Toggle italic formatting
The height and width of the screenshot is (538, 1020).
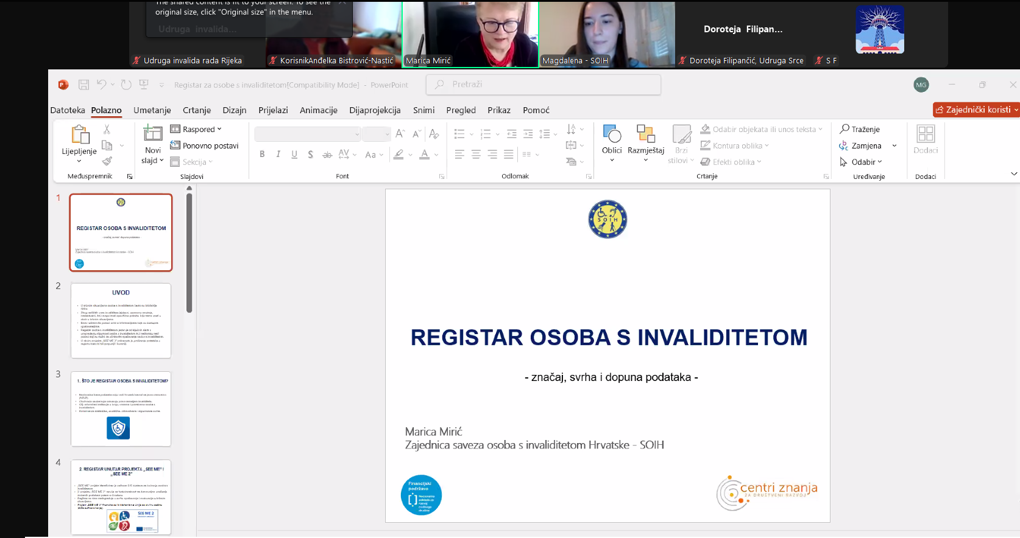(278, 155)
